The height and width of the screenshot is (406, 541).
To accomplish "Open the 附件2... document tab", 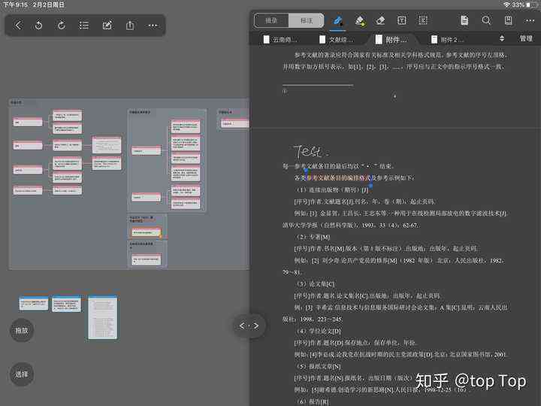I will click(x=448, y=39).
